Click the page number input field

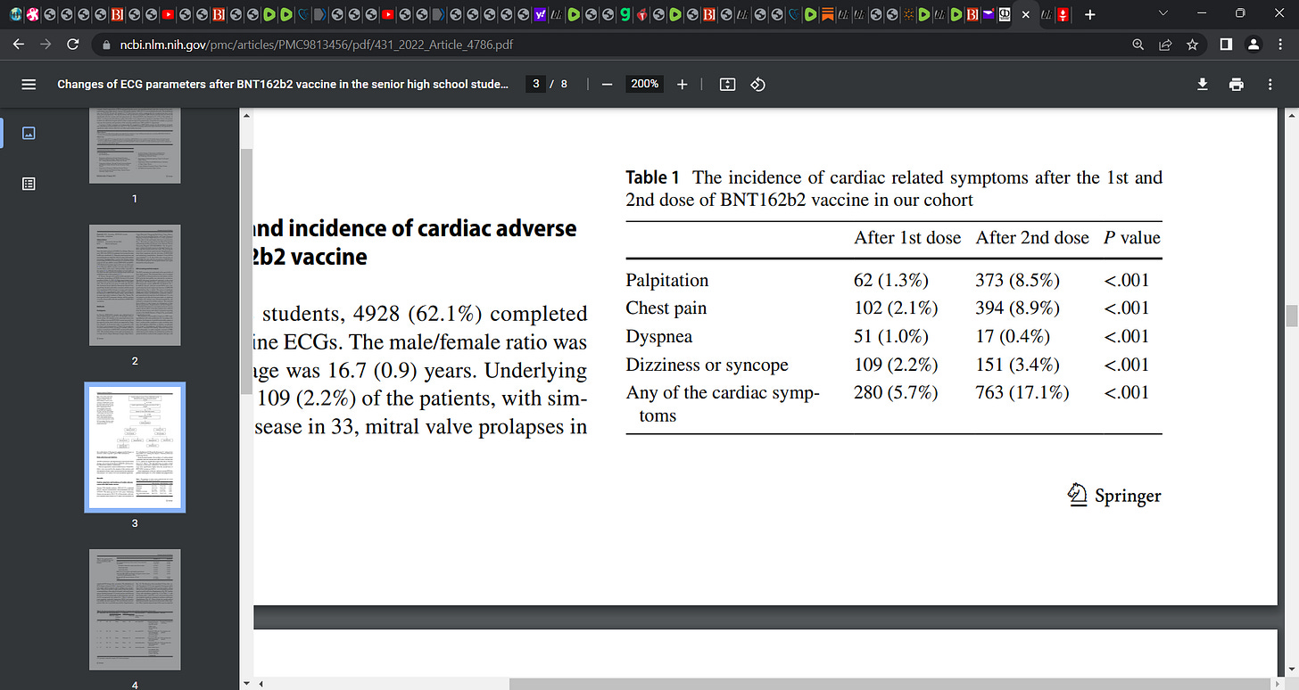click(535, 84)
